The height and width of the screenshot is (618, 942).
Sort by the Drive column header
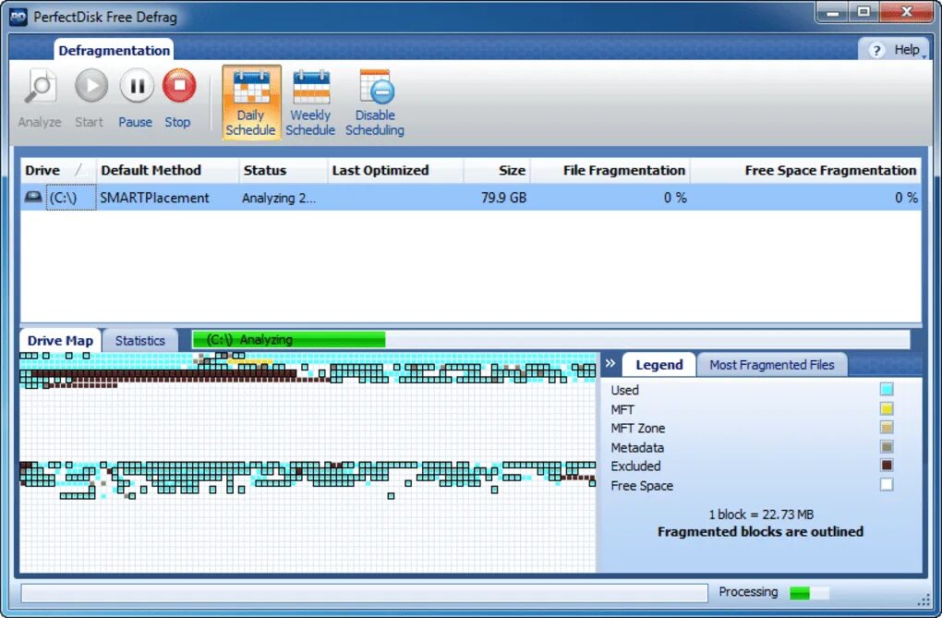click(x=58, y=171)
